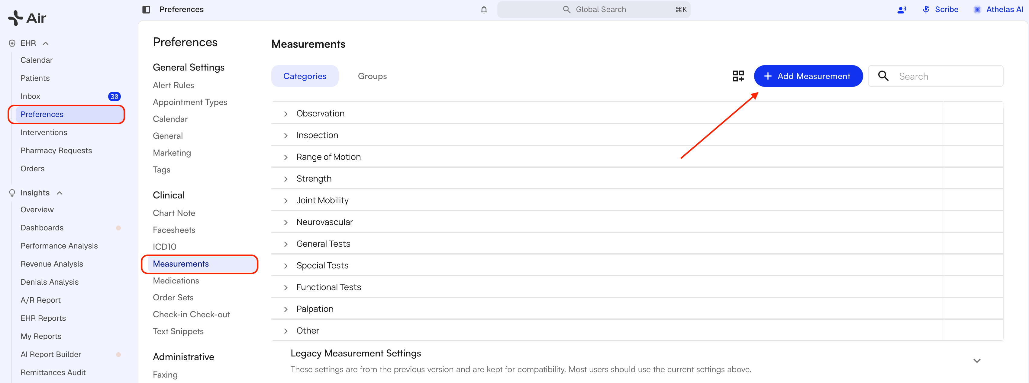Click the EHR shield icon
The width and height of the screenshot is (1029, 383).
tap(12, 43)
